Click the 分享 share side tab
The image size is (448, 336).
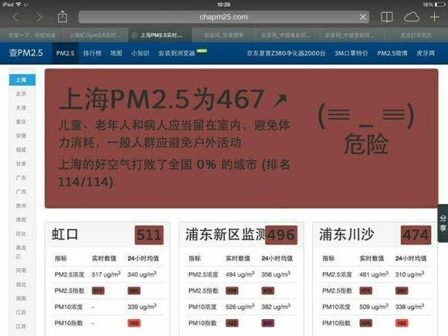pos(443,223)
